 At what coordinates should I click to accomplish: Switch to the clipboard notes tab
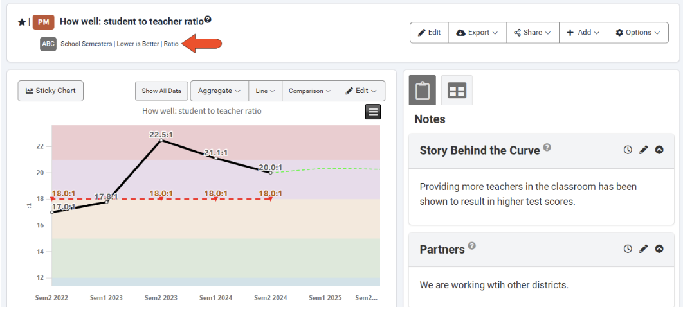point(423,91)
